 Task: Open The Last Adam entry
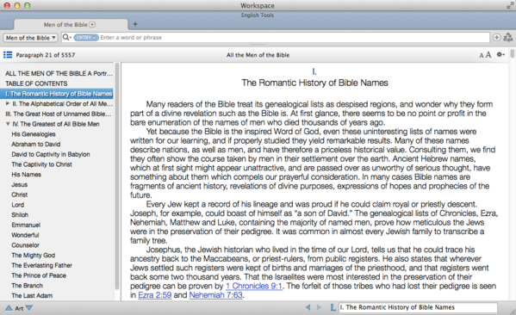coord(32,295)
